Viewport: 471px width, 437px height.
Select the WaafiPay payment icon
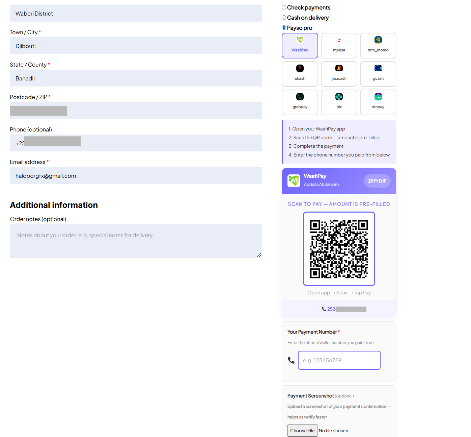(300, 45)
